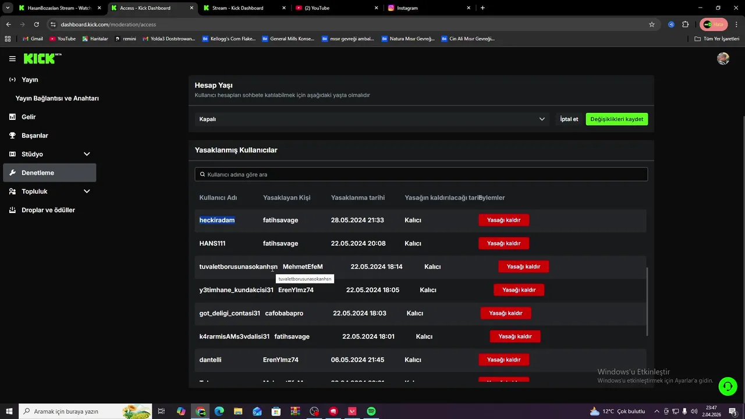The image size is (745, 419).
Task: Open Droplar ve ödüller in sidebar
Action: coord(49,210)
